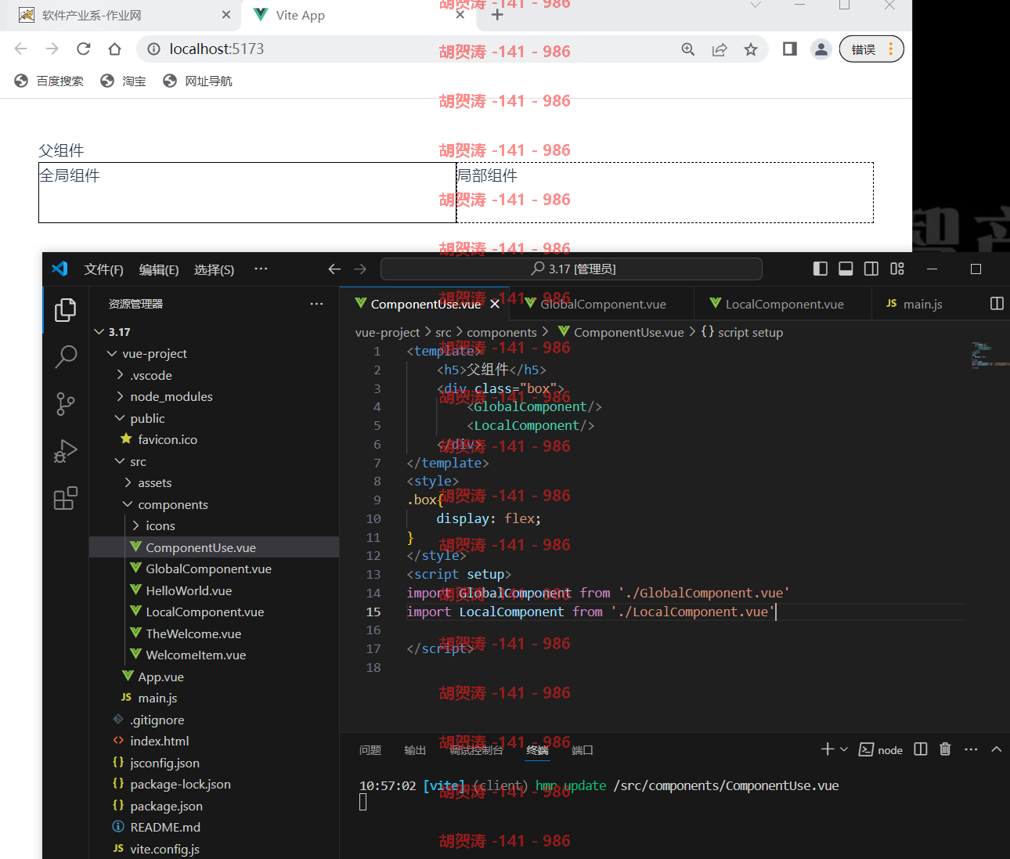
Task: Expand the .vscode folder
Action: tap(214, 375)
